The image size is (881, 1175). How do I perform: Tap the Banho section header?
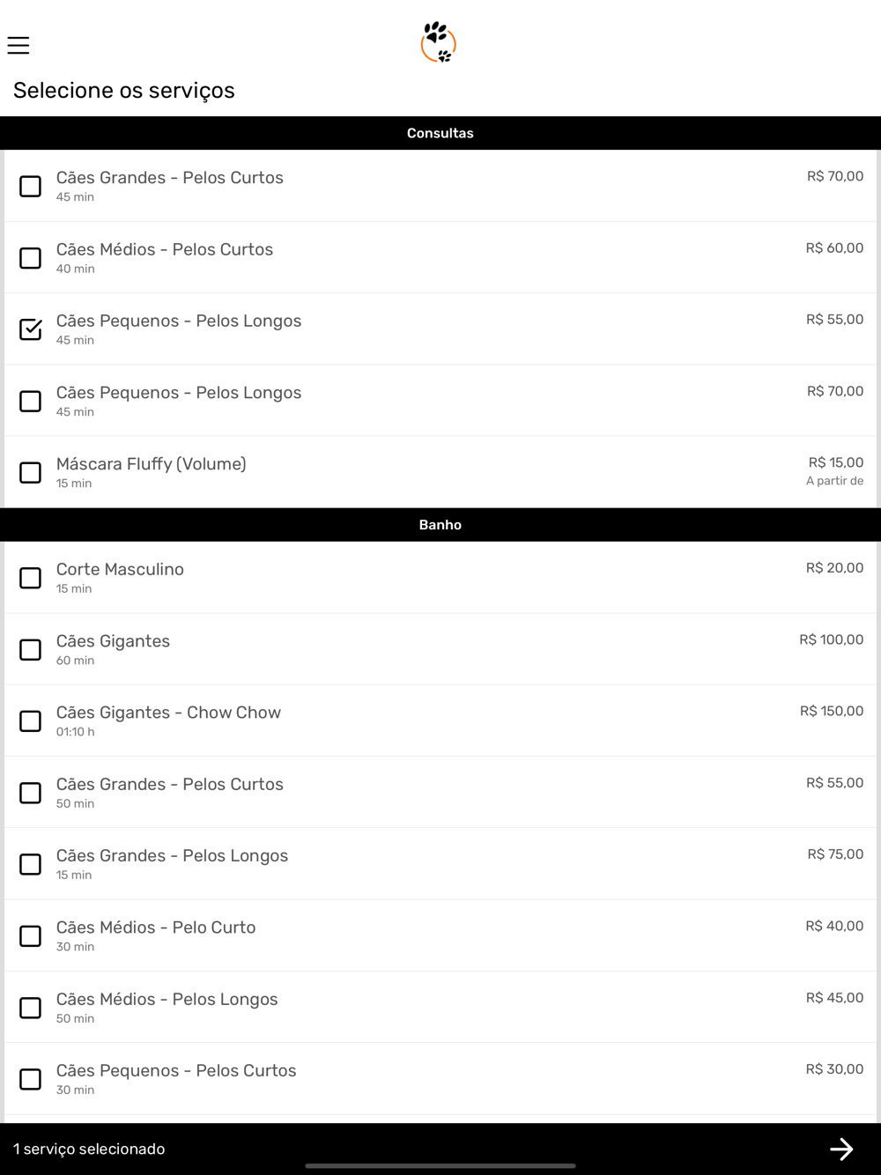coord(440,525)
